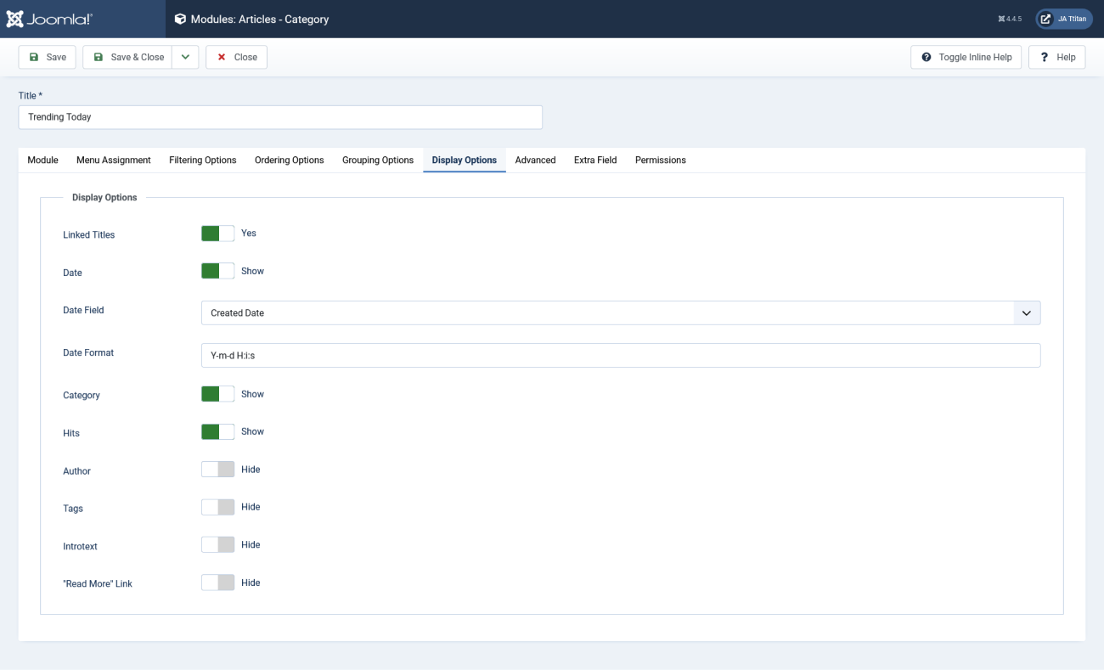Toggle the Category show switch

point(217,394)
